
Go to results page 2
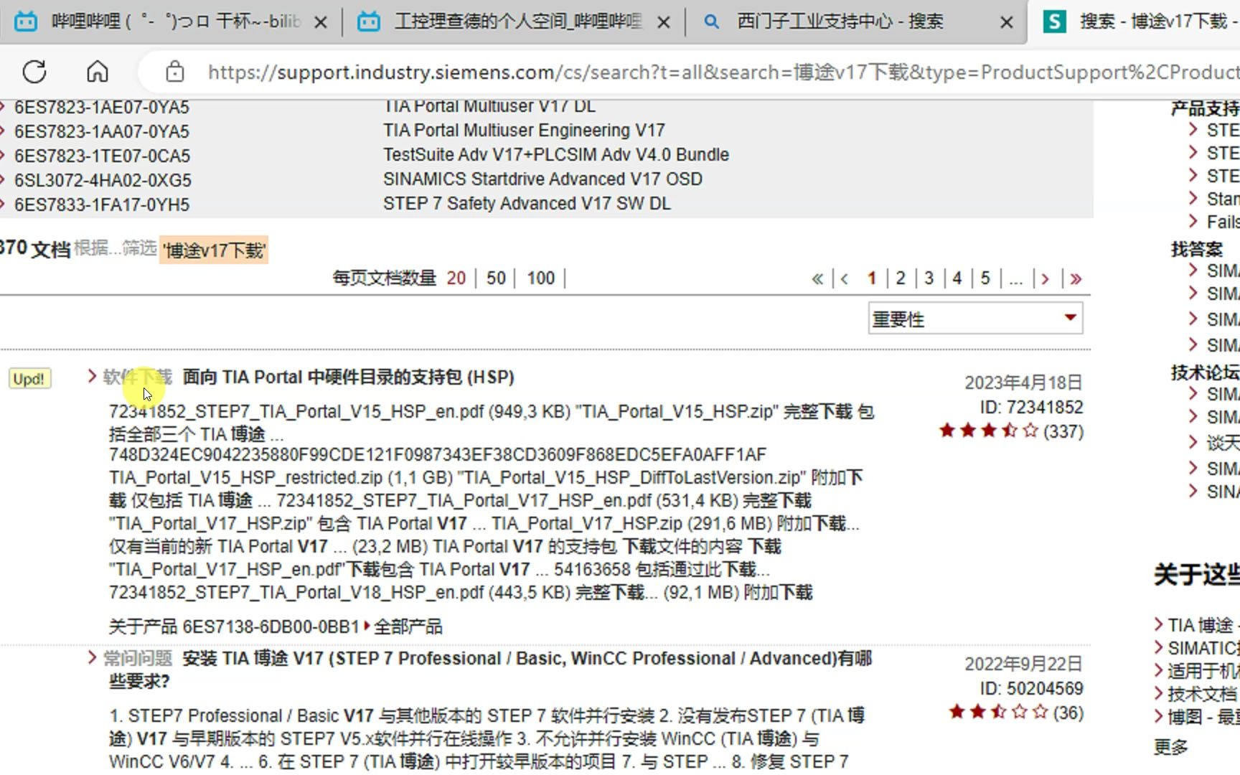tap(901, 278)
